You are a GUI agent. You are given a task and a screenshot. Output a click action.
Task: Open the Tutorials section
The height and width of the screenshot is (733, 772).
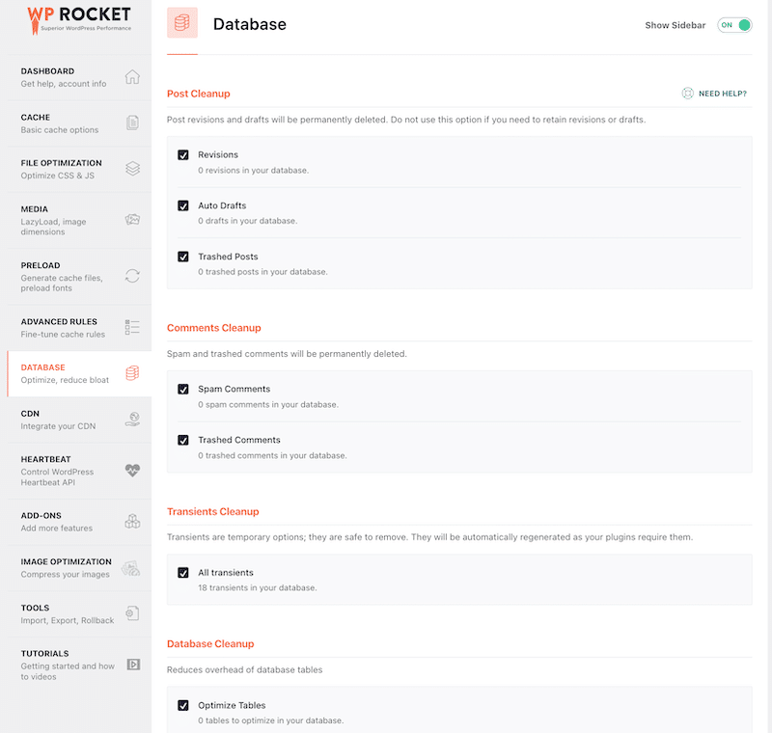79,665
